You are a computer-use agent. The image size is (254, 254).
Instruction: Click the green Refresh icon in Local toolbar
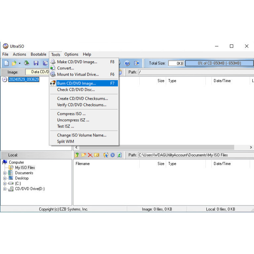click(120, 155)
